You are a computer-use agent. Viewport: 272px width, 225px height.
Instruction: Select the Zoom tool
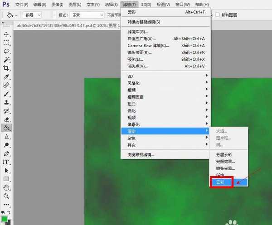pos(6,196)
